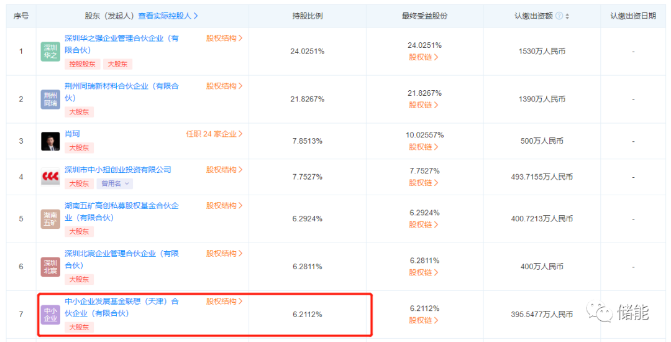Open 深圳市中小担创业投资有限公司 company link
This screenshot has height=342, width=671.
[x=118, y=170]
